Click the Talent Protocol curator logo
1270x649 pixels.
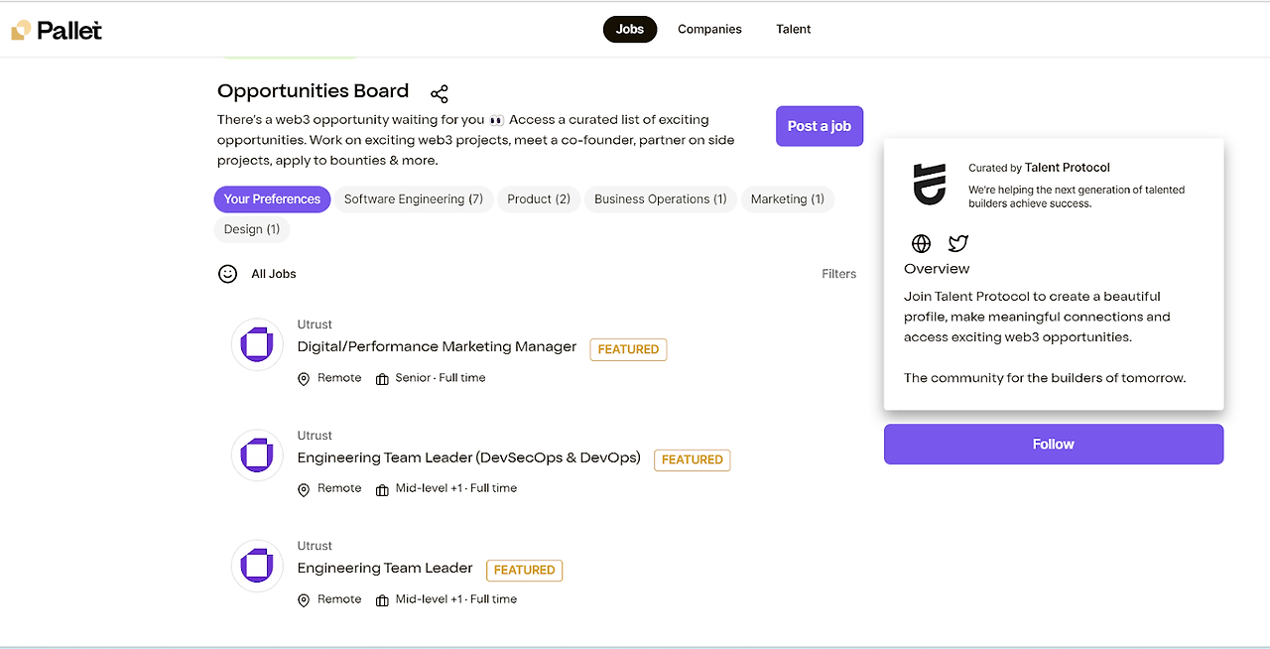pyautogui.click(x=929, y=184)
